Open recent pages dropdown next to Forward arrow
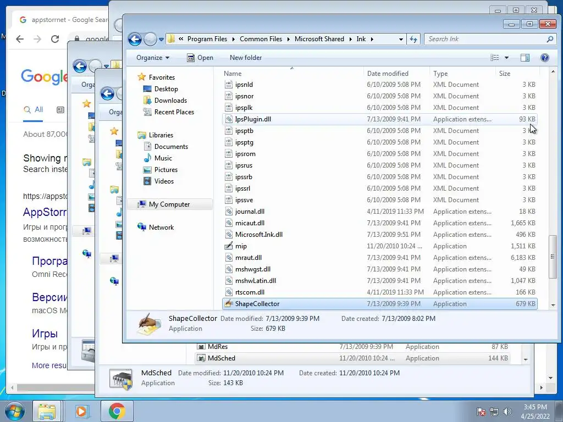The height and width of the screenshot is (422, 563). click(161, 40)
